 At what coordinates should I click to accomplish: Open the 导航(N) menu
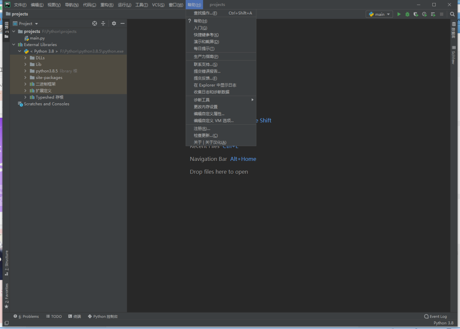coord(72,5)
